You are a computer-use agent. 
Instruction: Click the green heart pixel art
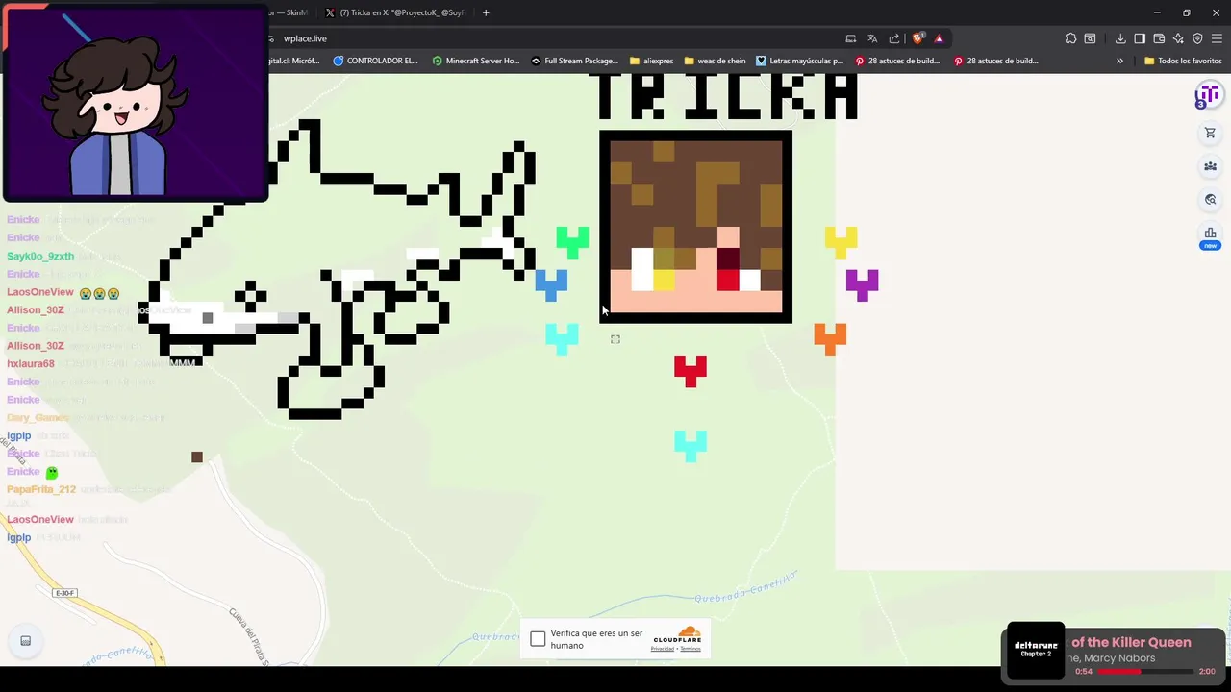click(572, 242)
